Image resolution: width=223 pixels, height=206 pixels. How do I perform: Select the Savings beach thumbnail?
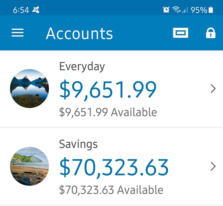click(29, 166)
